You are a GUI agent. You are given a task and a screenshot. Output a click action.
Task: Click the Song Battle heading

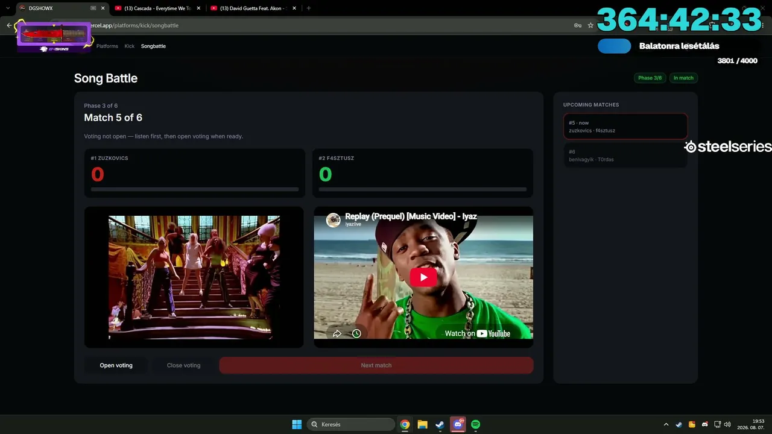106,78
